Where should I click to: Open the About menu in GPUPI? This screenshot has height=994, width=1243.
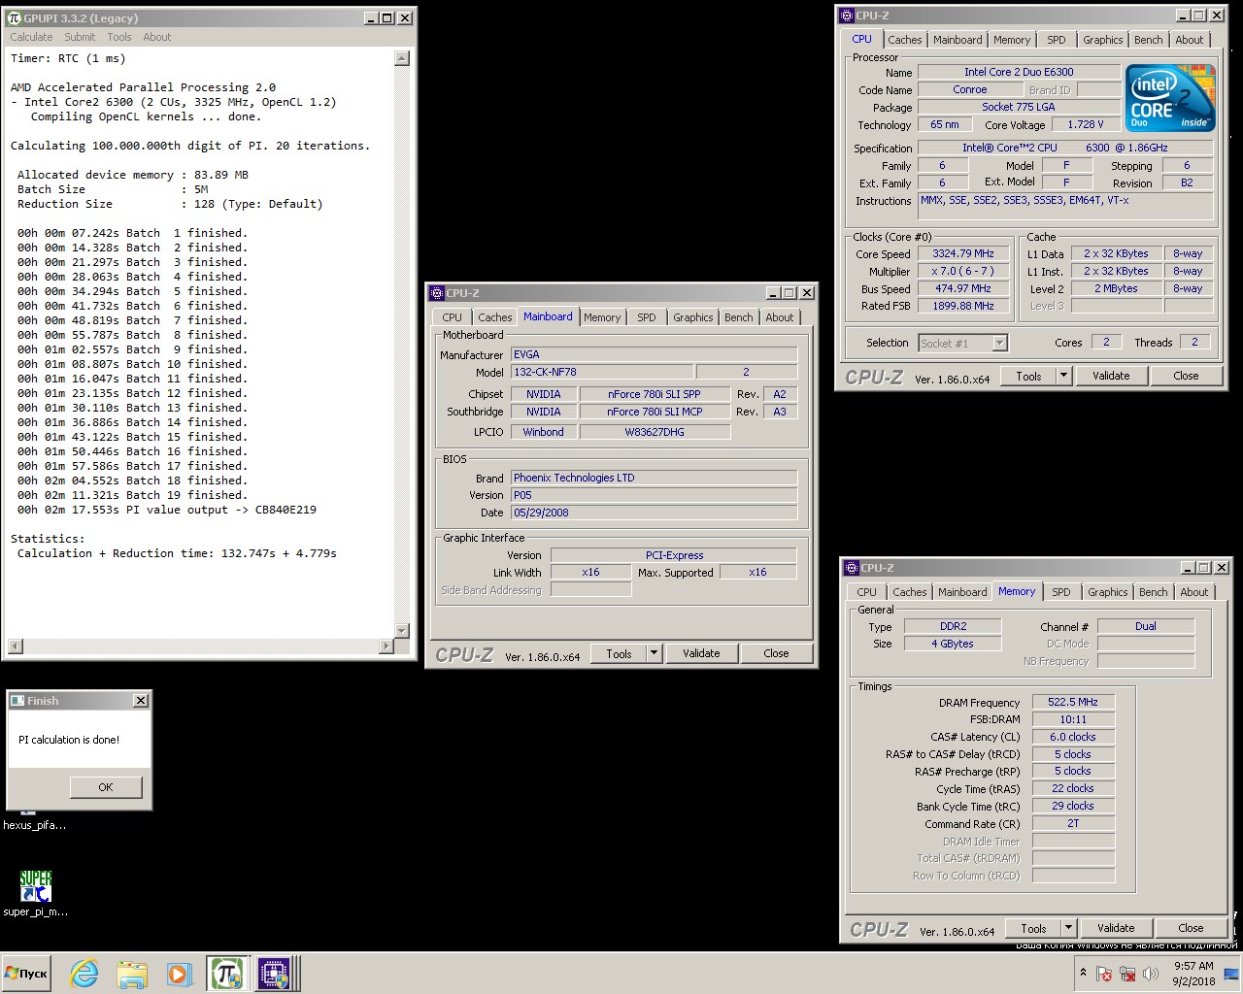[157, 37]
